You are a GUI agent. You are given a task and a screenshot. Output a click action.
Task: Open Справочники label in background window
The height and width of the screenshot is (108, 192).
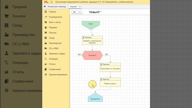23,81
